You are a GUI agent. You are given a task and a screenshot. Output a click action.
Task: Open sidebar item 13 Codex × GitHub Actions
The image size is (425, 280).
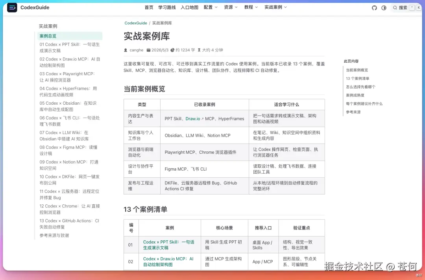(70, 224)
